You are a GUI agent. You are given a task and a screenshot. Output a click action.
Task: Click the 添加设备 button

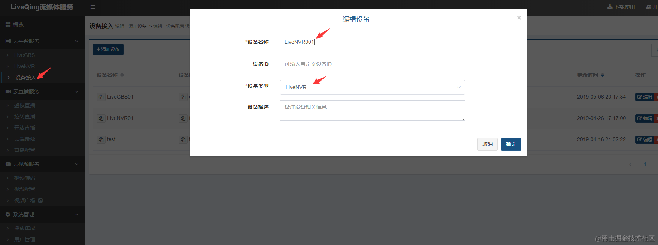(108, 49)
